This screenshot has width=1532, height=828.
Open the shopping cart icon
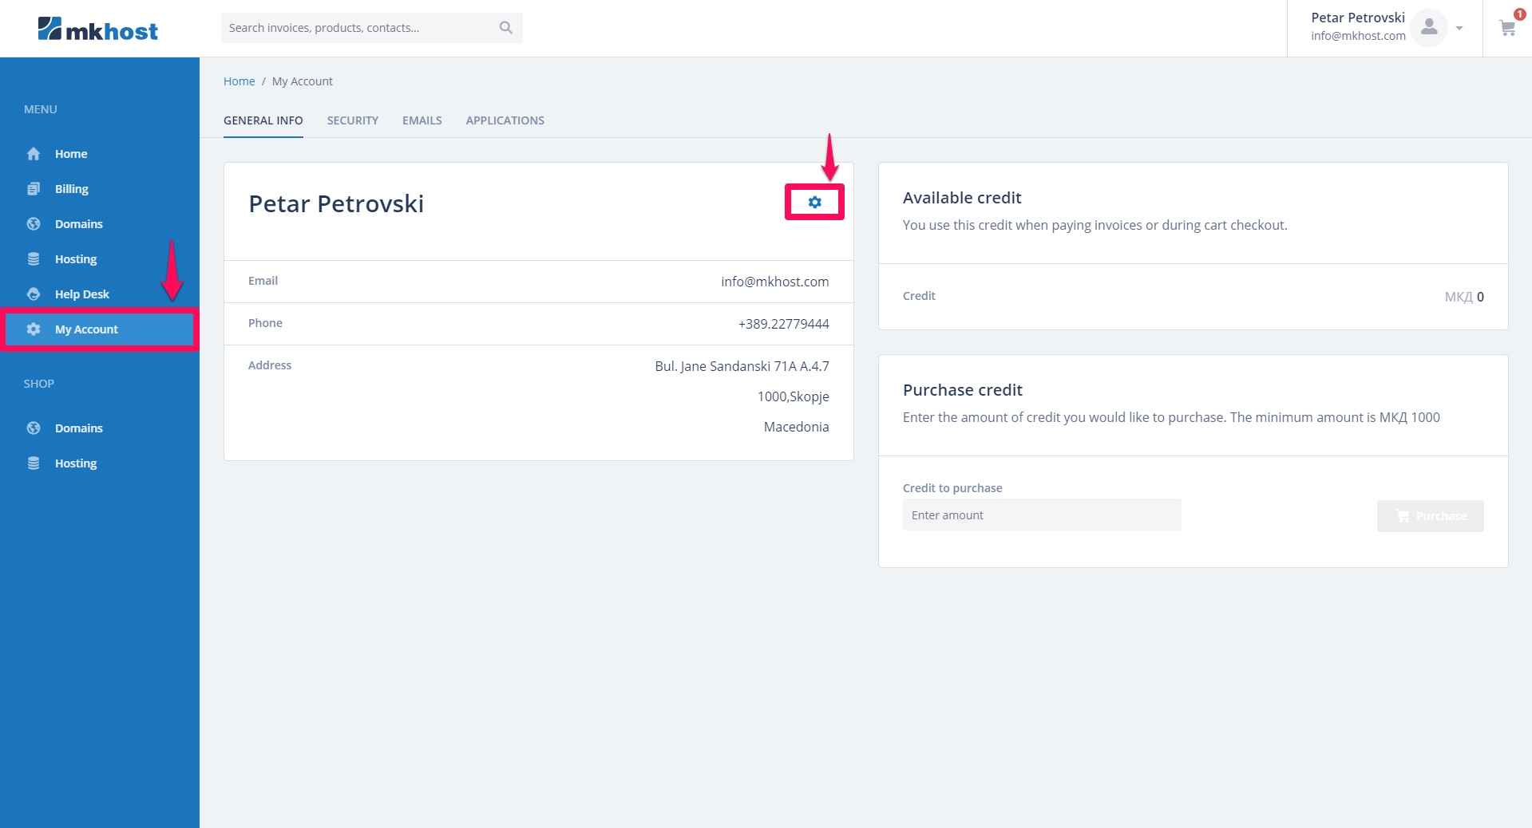[1506, 29]
